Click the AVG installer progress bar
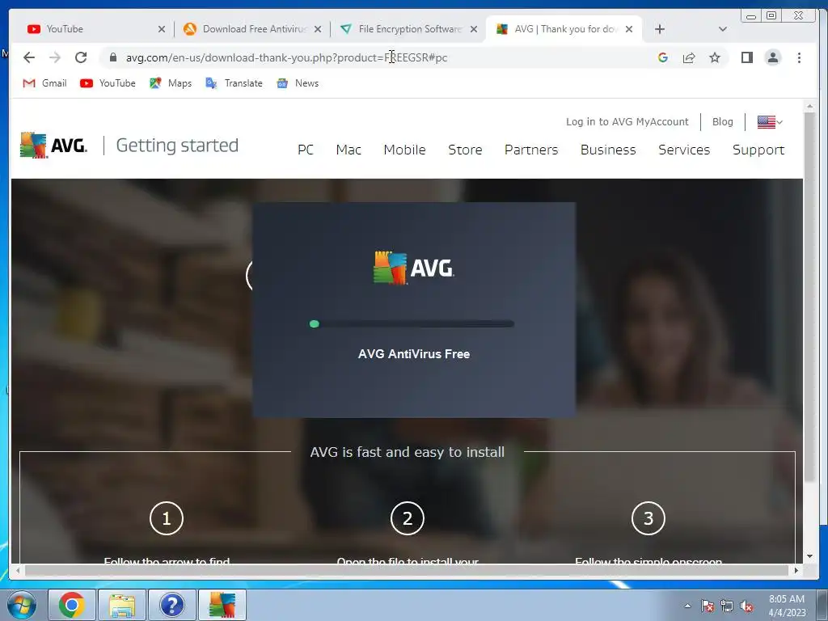828x621 pixels. coord(412,323)
